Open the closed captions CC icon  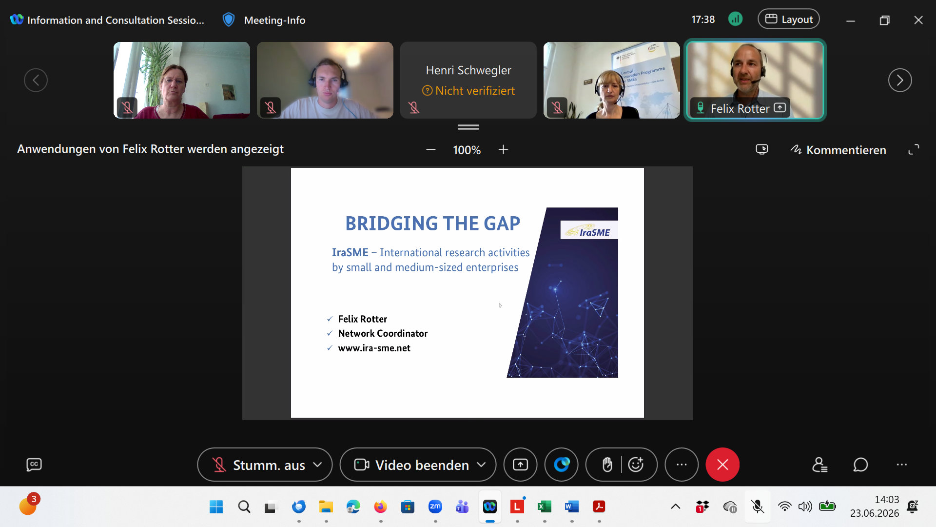coord(34,465)
